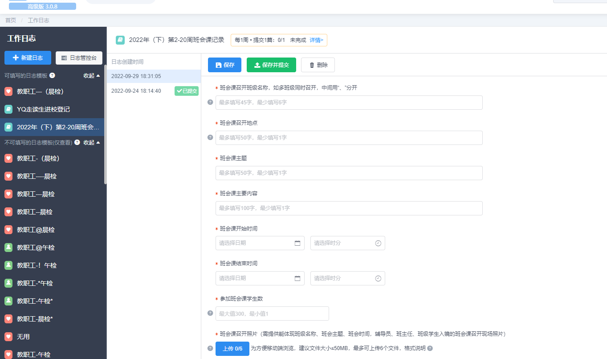Viewport: 607px width, 359px height.
Task: Open the 详情> link
Action: [317, 40]
